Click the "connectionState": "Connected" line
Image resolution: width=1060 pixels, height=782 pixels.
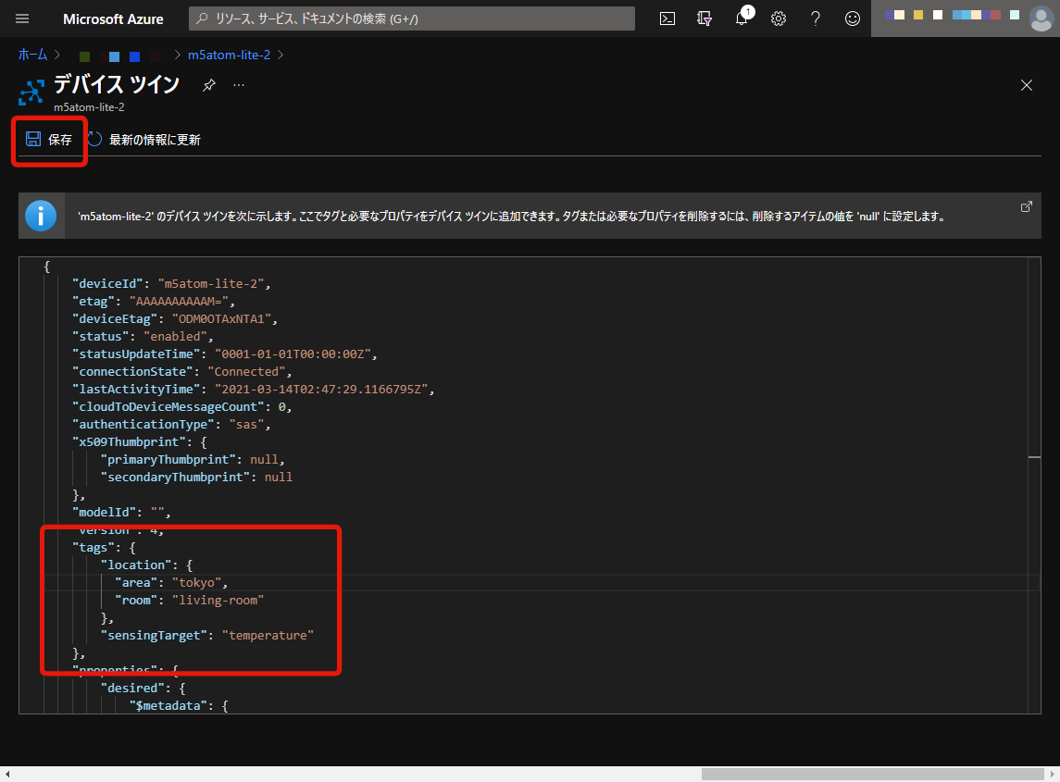[181, 372]
